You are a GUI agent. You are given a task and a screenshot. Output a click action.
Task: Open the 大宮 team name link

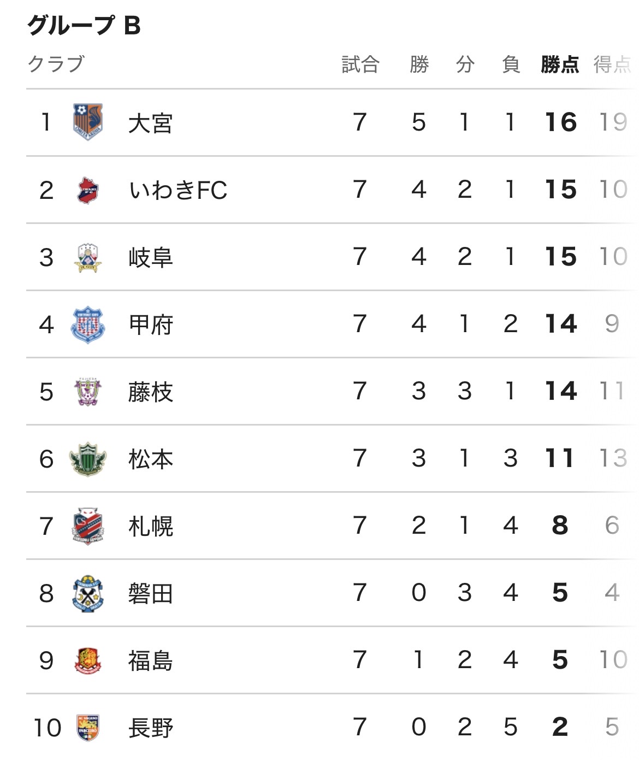(150, 123)
